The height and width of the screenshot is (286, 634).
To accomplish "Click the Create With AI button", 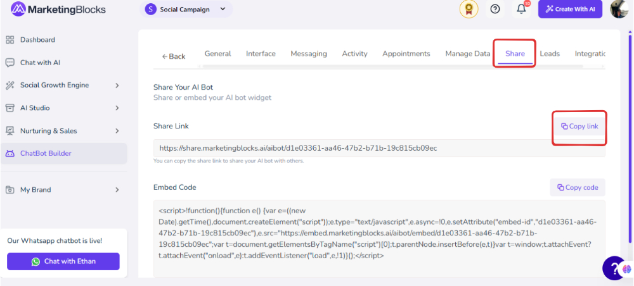I will pos(570,9).
